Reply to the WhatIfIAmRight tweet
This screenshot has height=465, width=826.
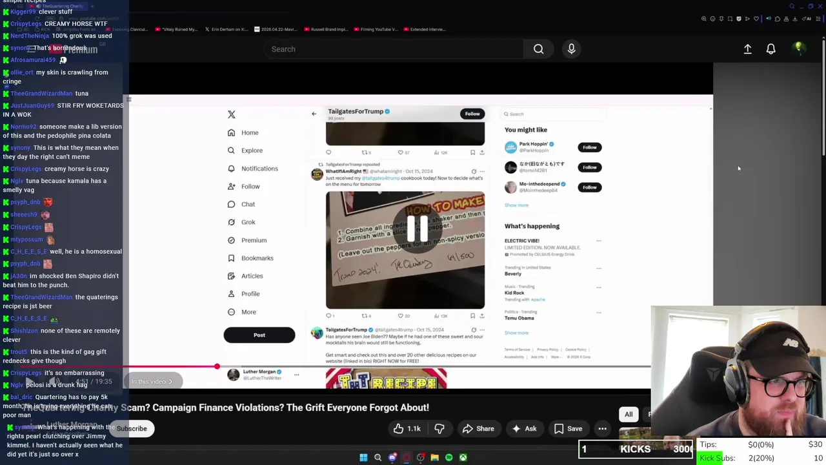pyautogui.click(x=328, y=316)
